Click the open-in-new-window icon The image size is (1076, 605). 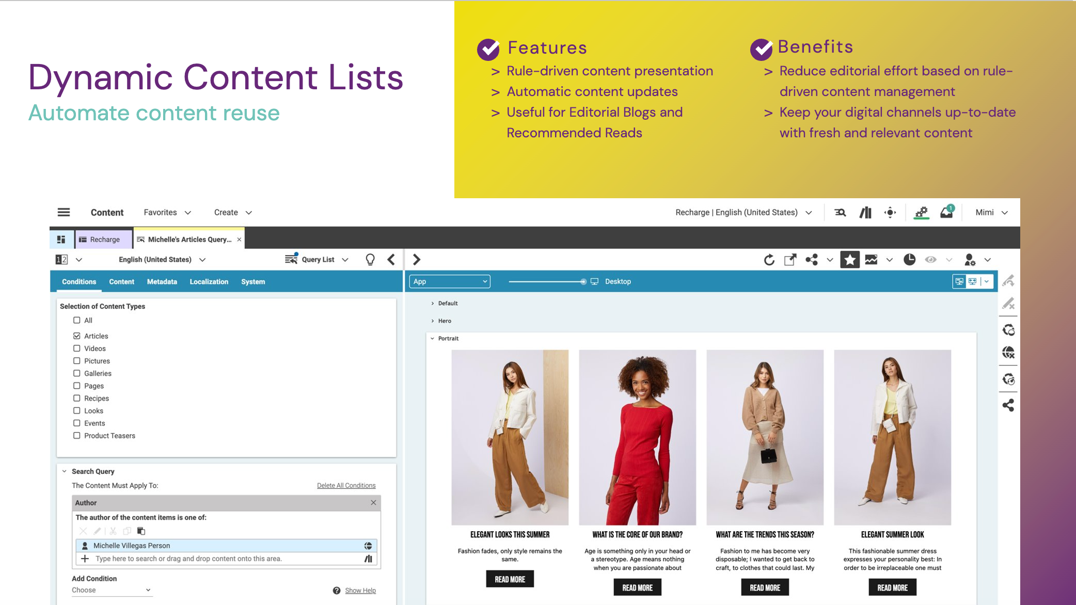point(789,260)
